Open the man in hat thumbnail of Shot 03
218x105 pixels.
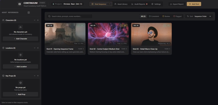[151, 34]
